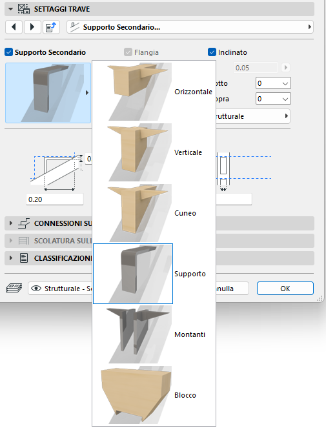Go to the previous settings page arrow
The height and width of the screenshot is (428, 326).
pyautogui.click(x=14, y=27)
